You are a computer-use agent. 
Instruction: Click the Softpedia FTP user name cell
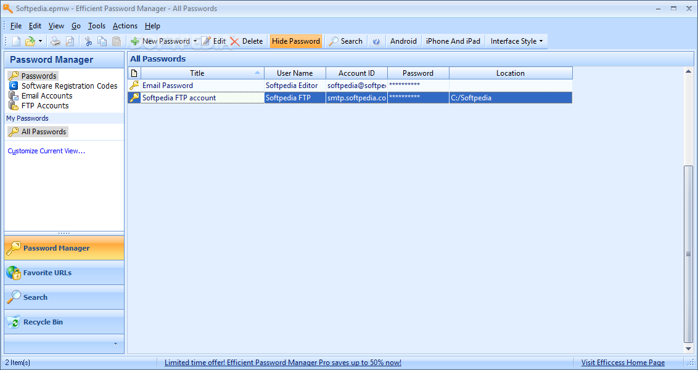[295, 98]
